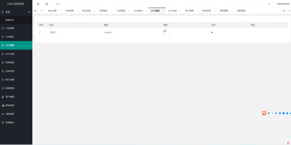Click the refresh icon in top bar
291x145 pixels.
pos(47,4)
